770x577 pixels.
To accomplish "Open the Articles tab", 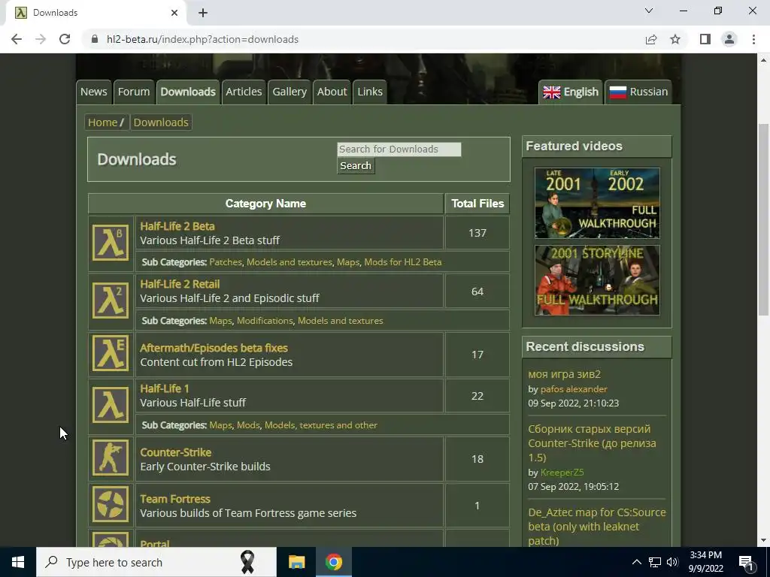I will coord(244,92).
